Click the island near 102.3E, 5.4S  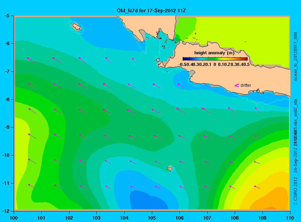(x=76, y=27)
